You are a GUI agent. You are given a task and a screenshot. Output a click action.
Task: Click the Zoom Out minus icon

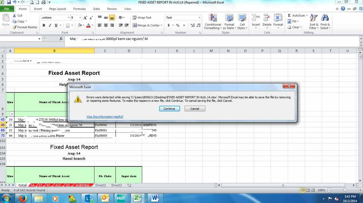click(329, 190)
